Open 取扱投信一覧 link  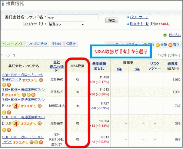139,24
